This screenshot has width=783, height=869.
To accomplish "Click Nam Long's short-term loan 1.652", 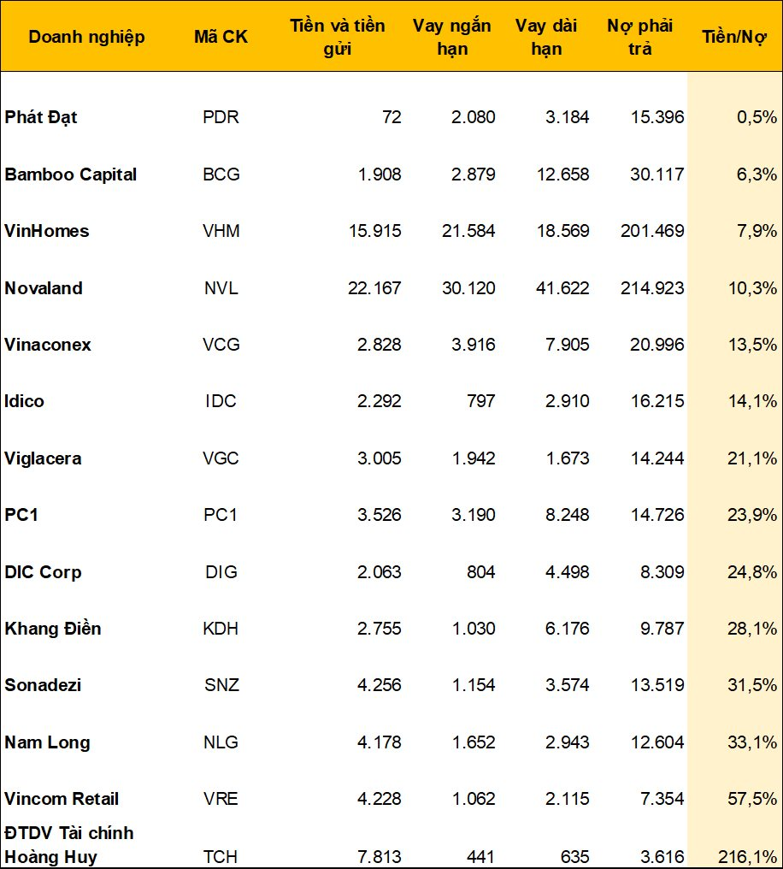I will pyautogui.click(x=474, y=742).
